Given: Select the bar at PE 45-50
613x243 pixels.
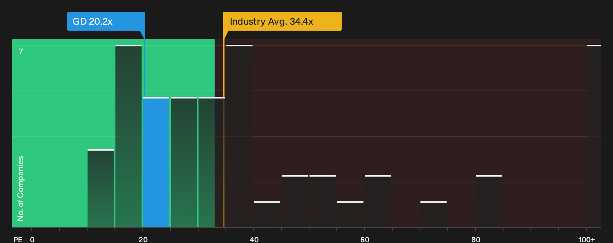Looking at the screenshot, I should (x=295, y=201).
